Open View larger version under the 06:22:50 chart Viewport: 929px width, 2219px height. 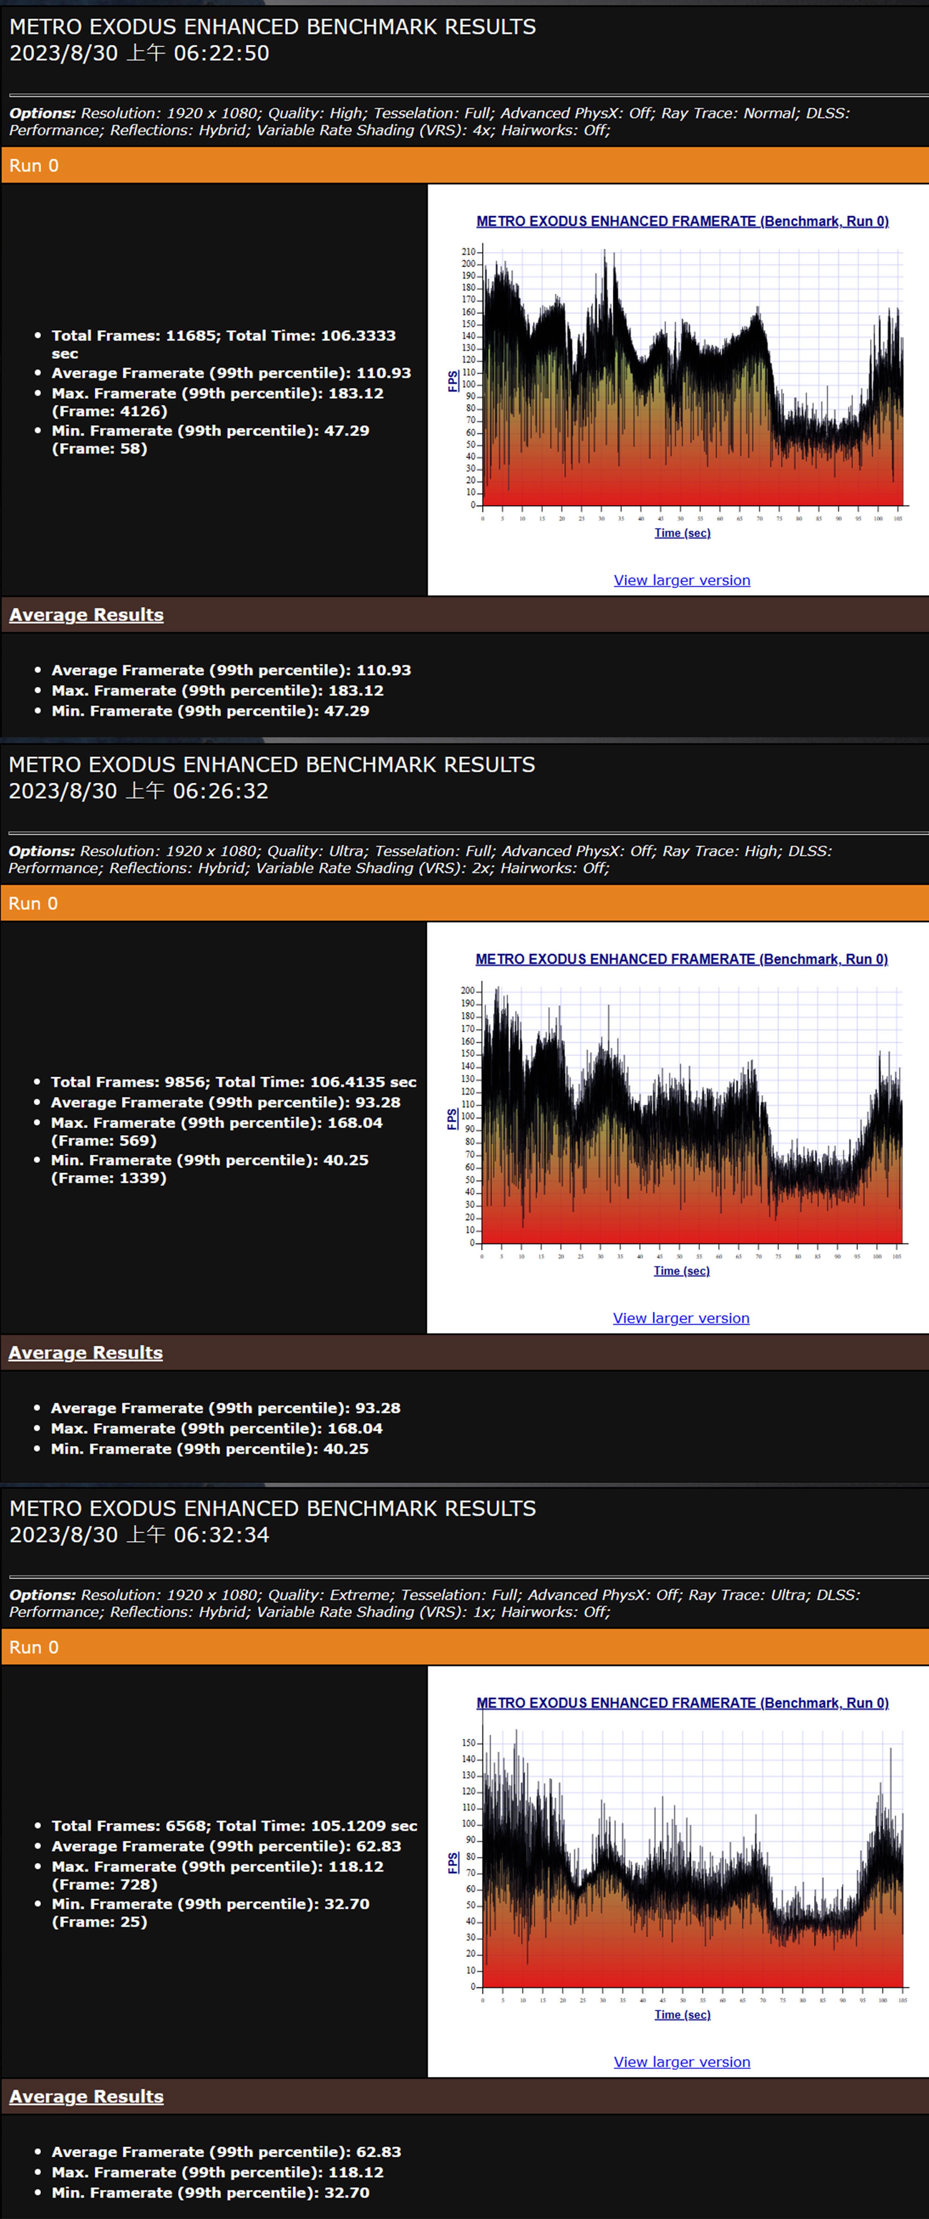coord(682,580)
